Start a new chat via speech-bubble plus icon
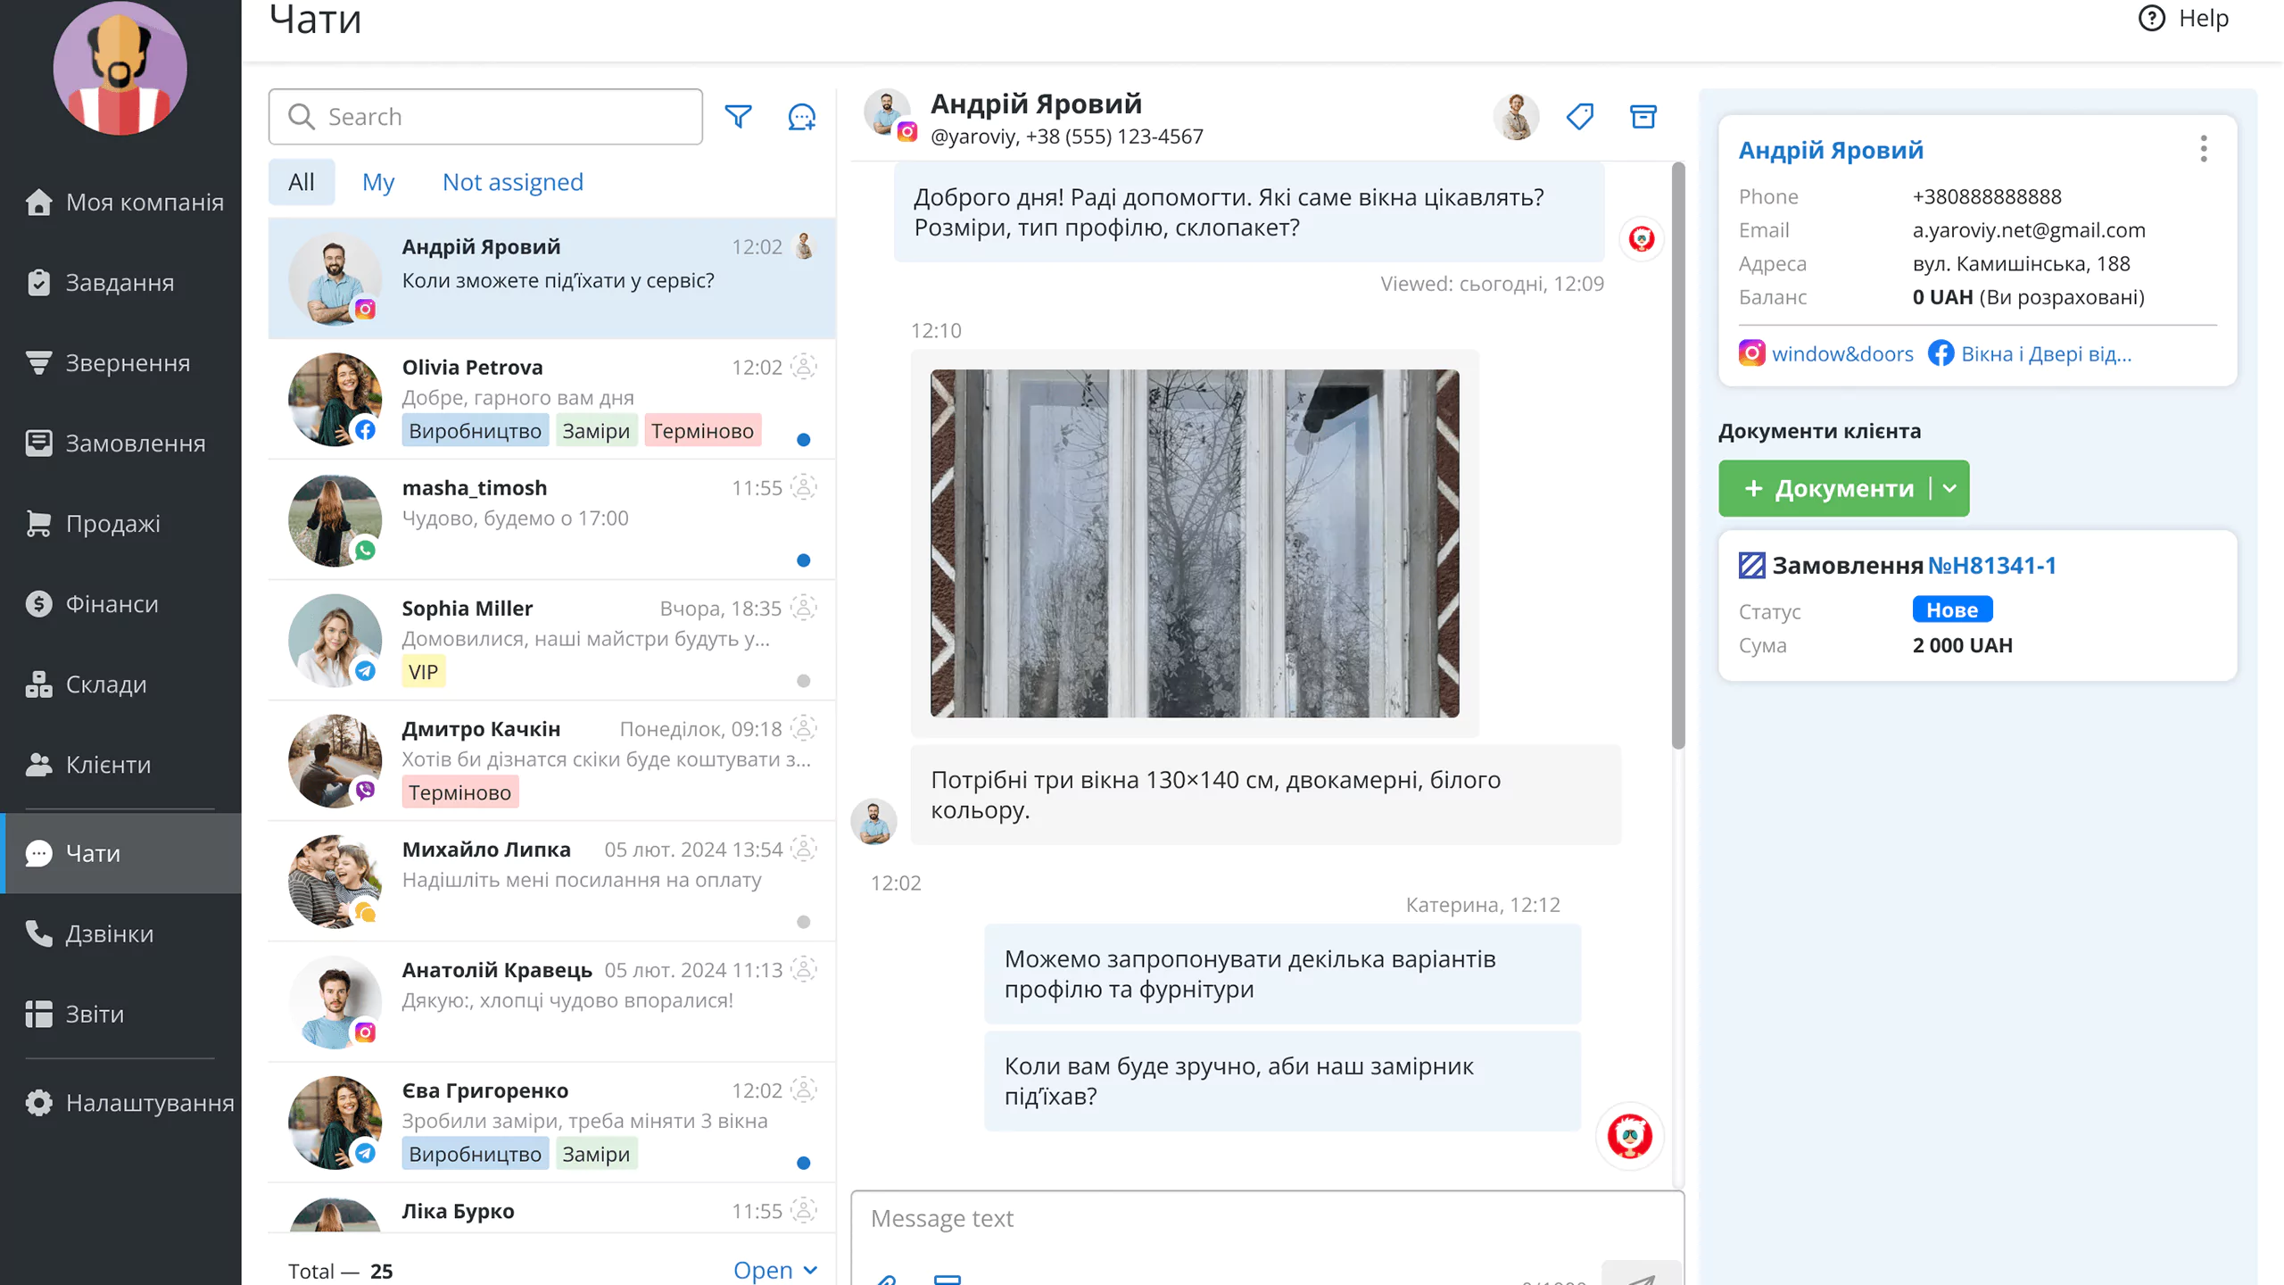 click(801, 117)
